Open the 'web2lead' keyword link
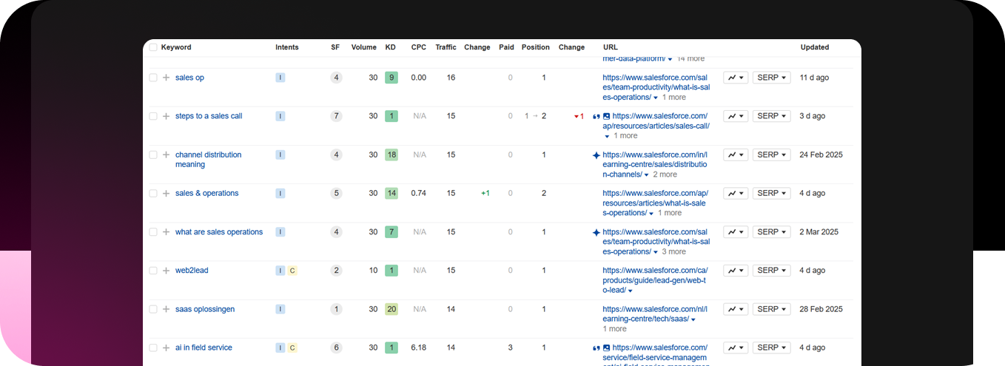 tap(192, 271)
